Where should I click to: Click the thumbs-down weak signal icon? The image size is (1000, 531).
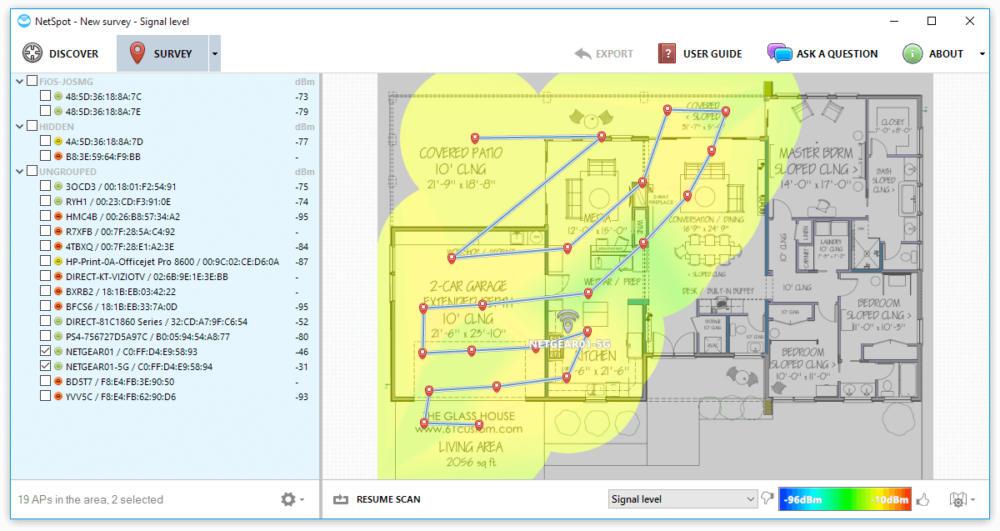tap(767, 499)
